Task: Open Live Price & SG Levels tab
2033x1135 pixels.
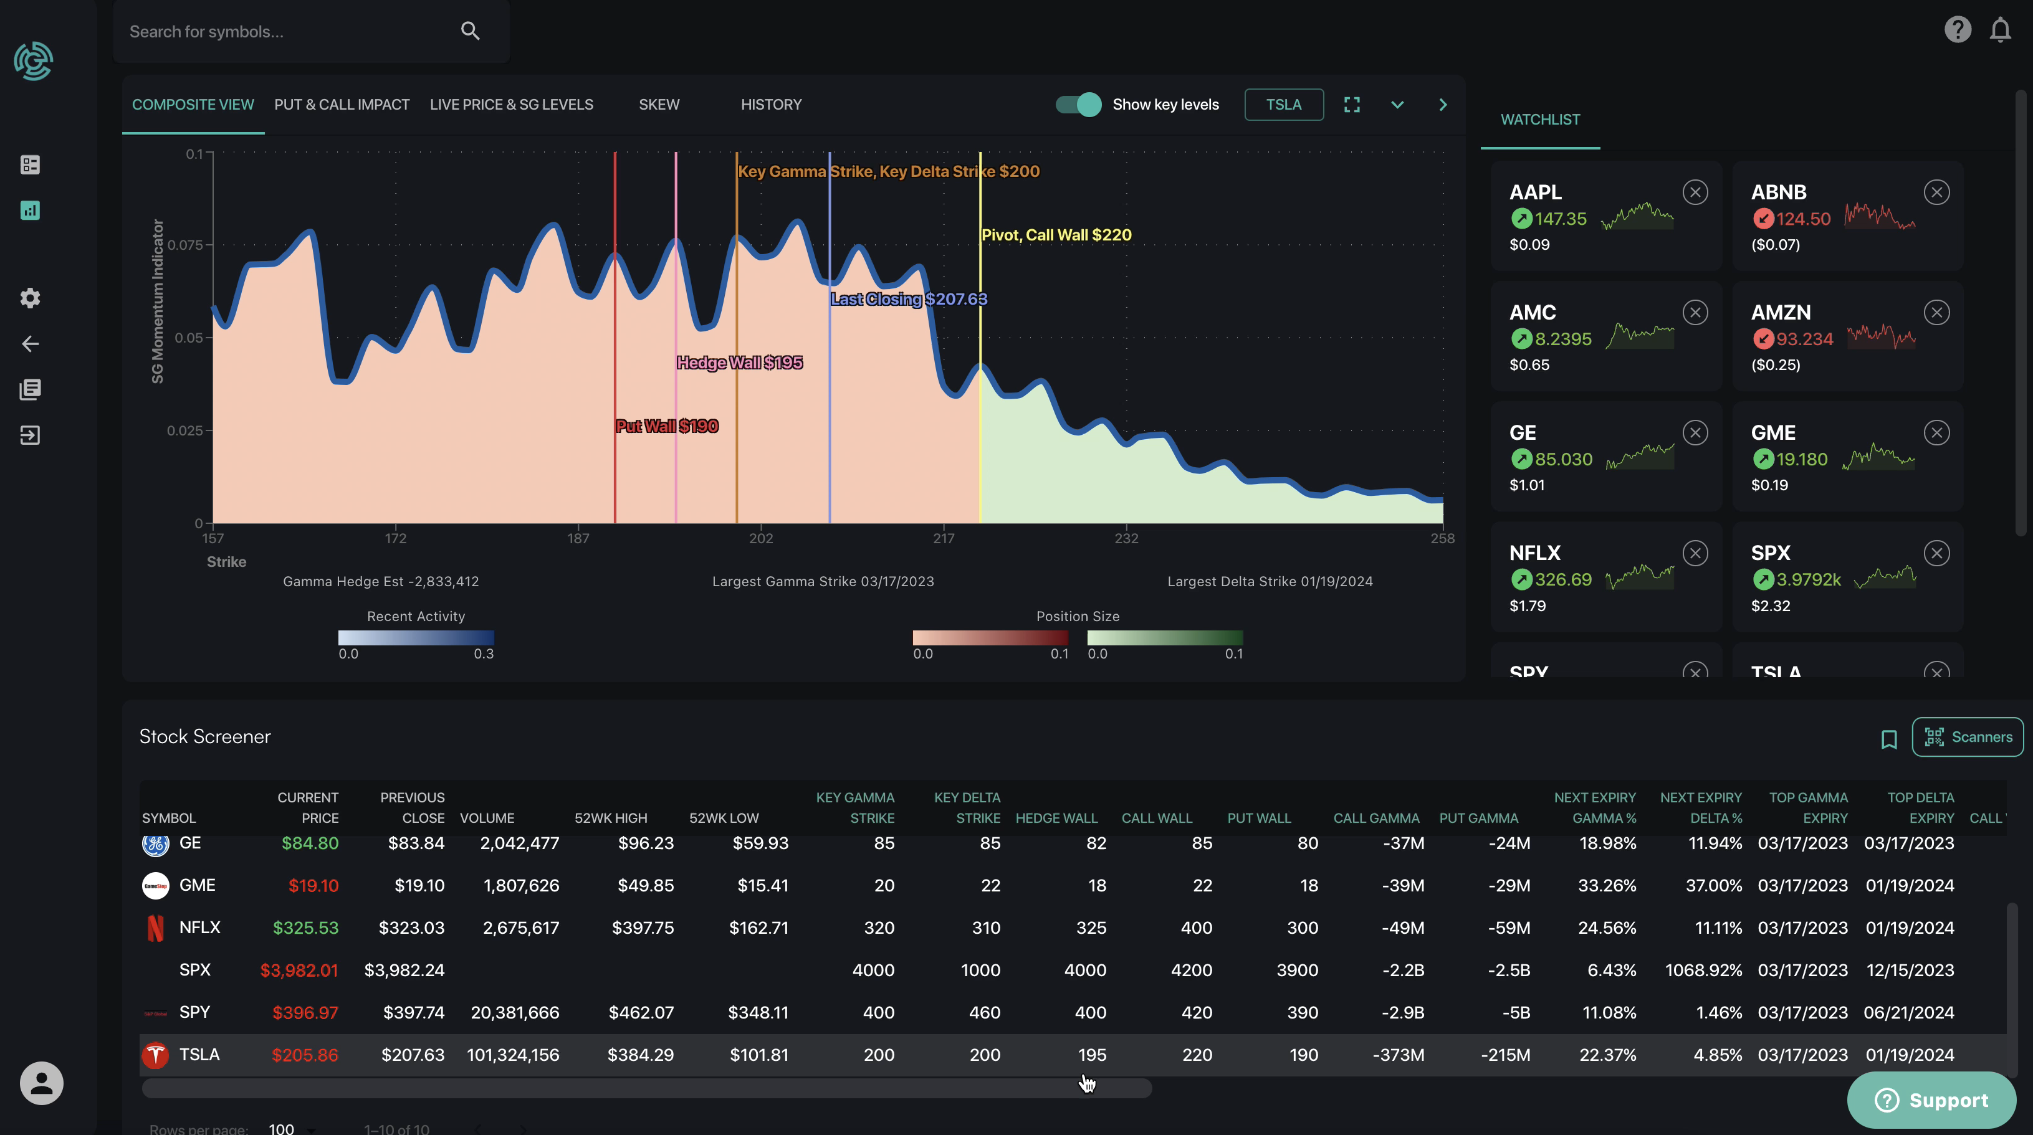Action: click(512, 105)
